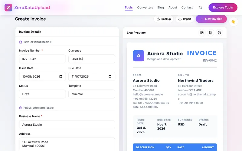Print the invoice with printer icon

[219, 33]
